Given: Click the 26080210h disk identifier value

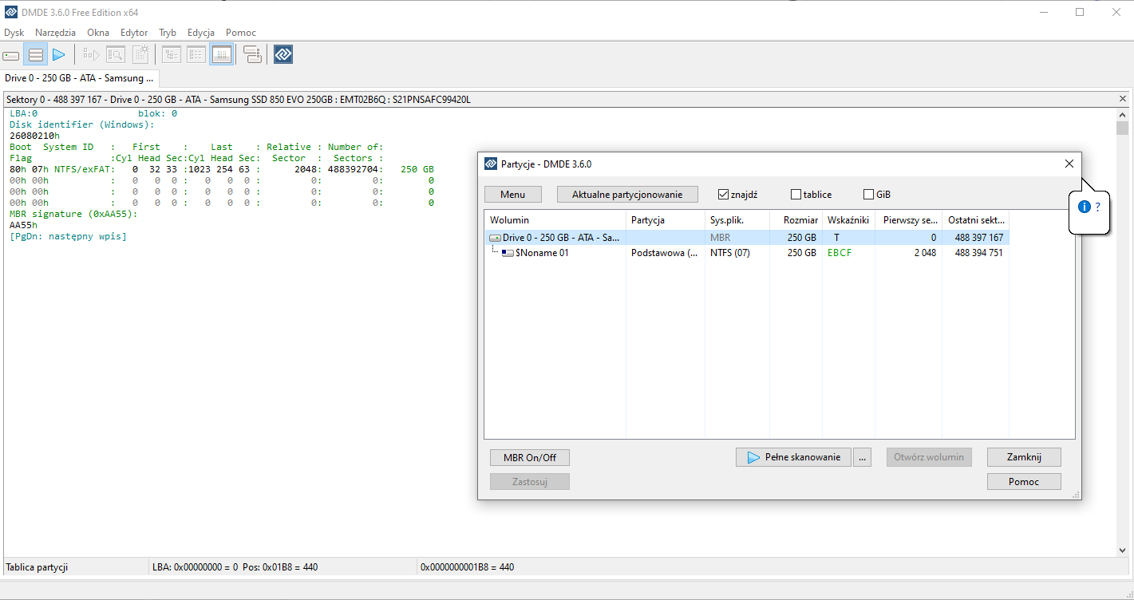Looking at the screenshot, I should (34, 136).
